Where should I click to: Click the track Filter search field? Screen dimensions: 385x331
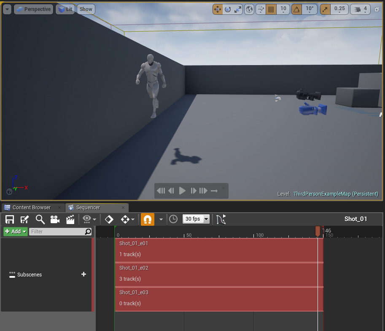57,231
